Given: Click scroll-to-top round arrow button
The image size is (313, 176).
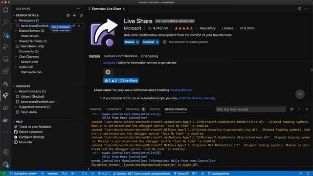Looking at the screenshot, I should pyautogui.click(x=300, y=94).
